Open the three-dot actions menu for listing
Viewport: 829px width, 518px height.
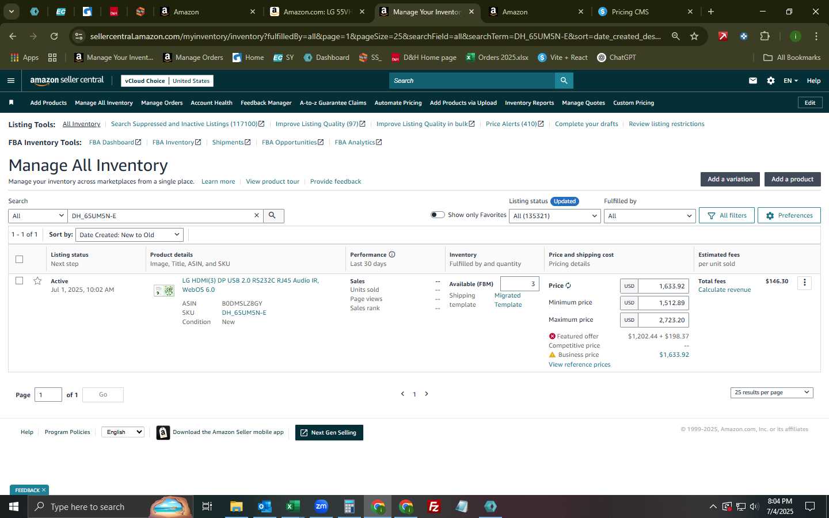pyautogui.click(x=805, y=283)
